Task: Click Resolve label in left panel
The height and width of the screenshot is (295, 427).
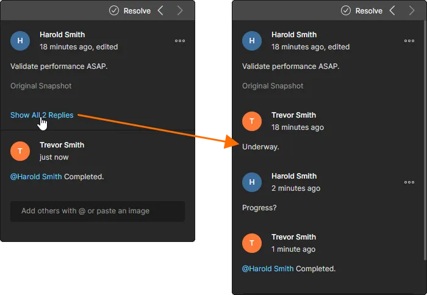Action: pos(137,10)
